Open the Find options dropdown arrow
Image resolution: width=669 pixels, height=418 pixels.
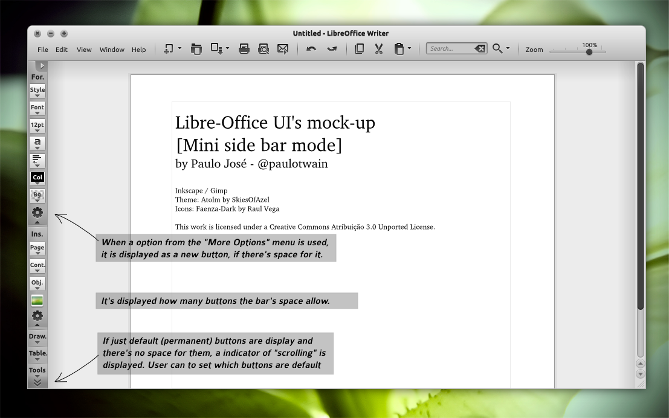coord(508,48)
